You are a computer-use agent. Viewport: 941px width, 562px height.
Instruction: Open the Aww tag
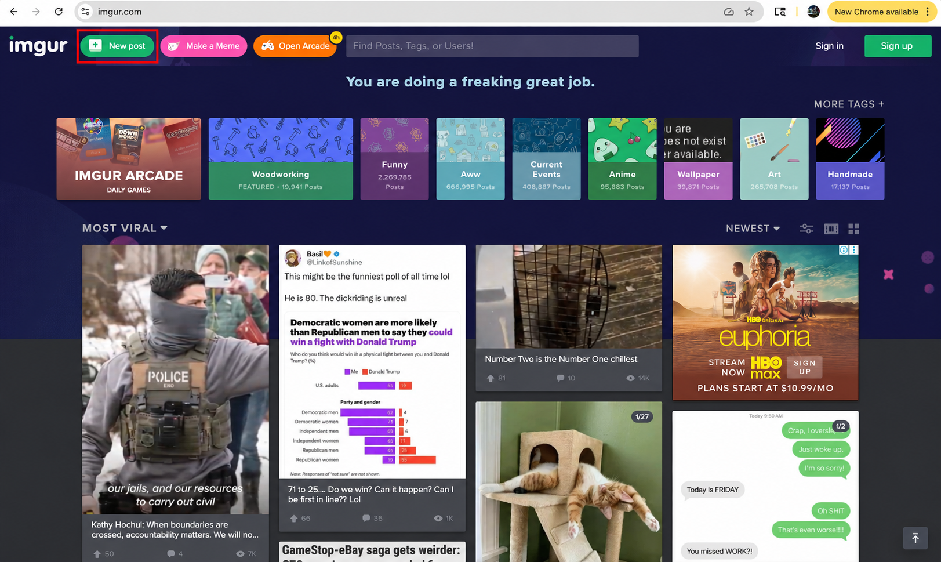(470, 159)
